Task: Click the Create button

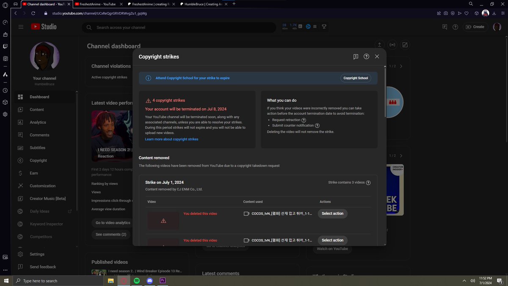Action: click(x=475, y=27)
